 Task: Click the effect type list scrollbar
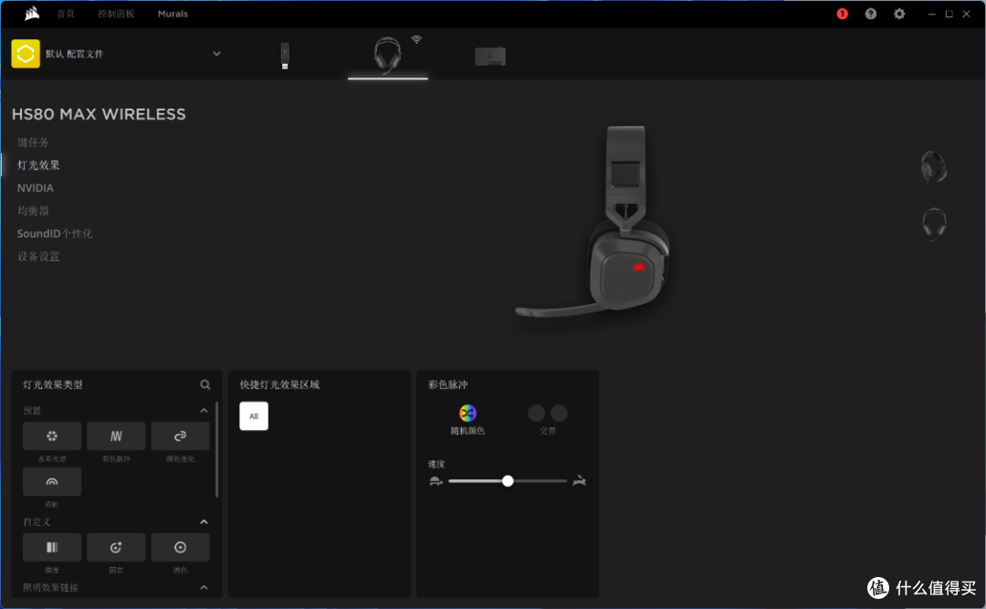click(217, 449)
